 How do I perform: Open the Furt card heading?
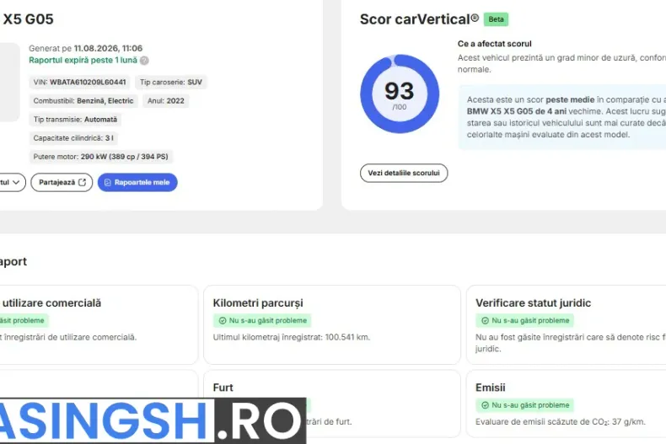(223, 388)
